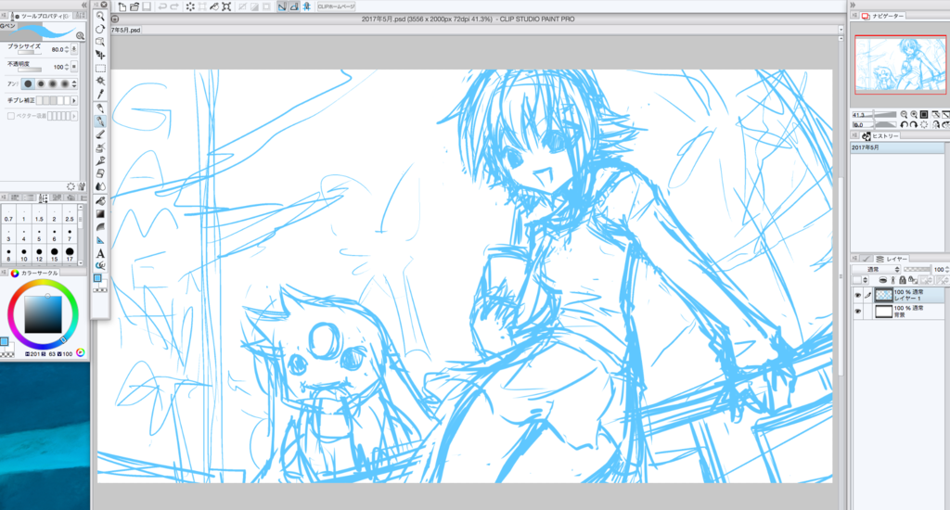The image size is (950, 510).
Task: Collapse the left palette dock chevrons
Action: click(83, 5)
